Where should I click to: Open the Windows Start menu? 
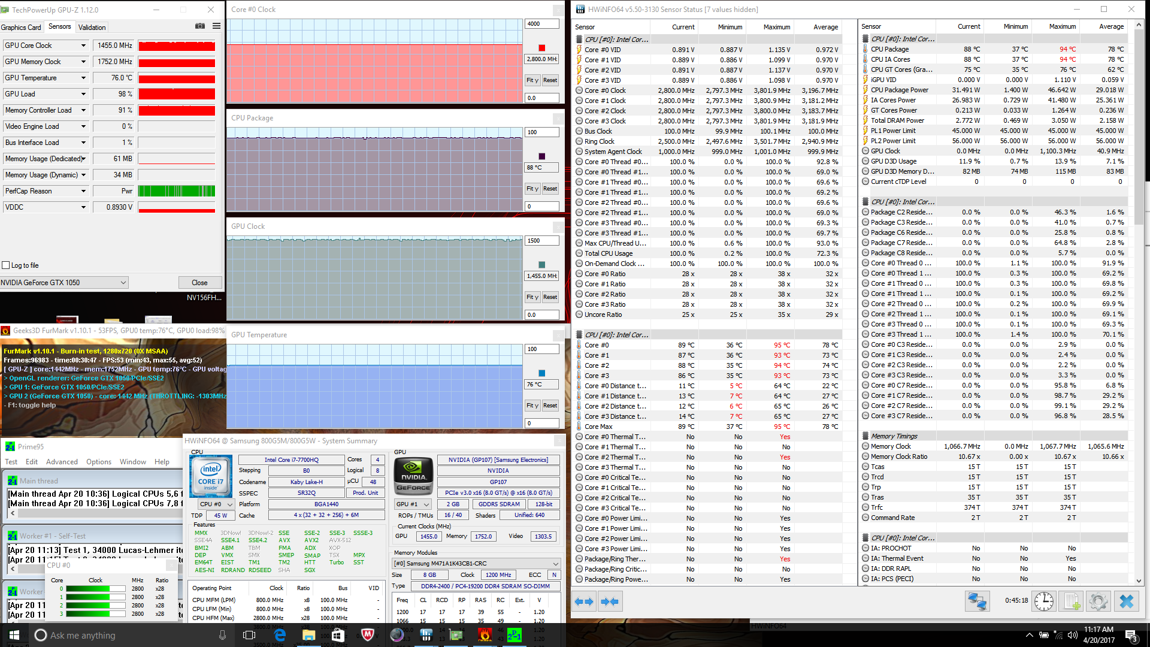(x=14, y=635)
